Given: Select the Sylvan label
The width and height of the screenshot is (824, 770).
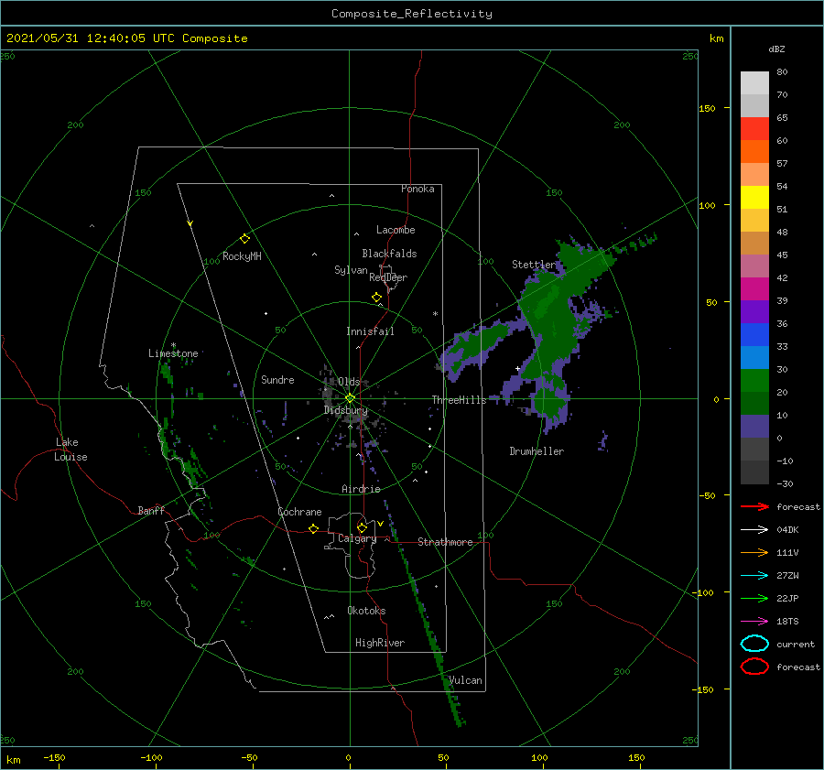Looking at the screenshot, I should click(x=351, y=270).
